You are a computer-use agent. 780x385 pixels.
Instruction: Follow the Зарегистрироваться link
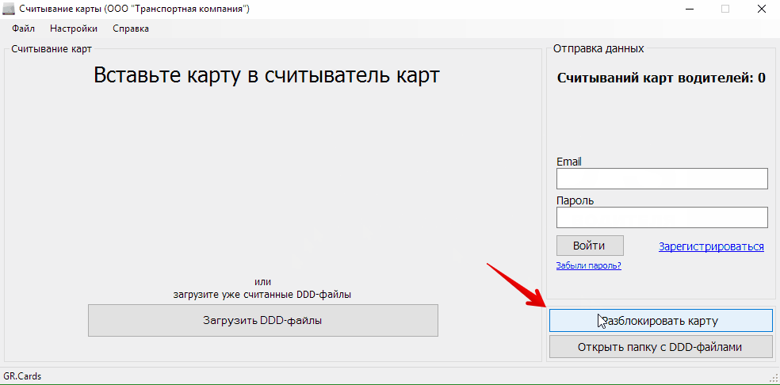[x=711, y=246]
